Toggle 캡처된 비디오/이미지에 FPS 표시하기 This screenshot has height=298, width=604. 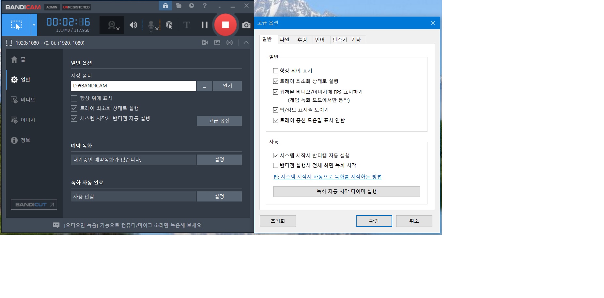pyautogui.click(x=276, y=92)
